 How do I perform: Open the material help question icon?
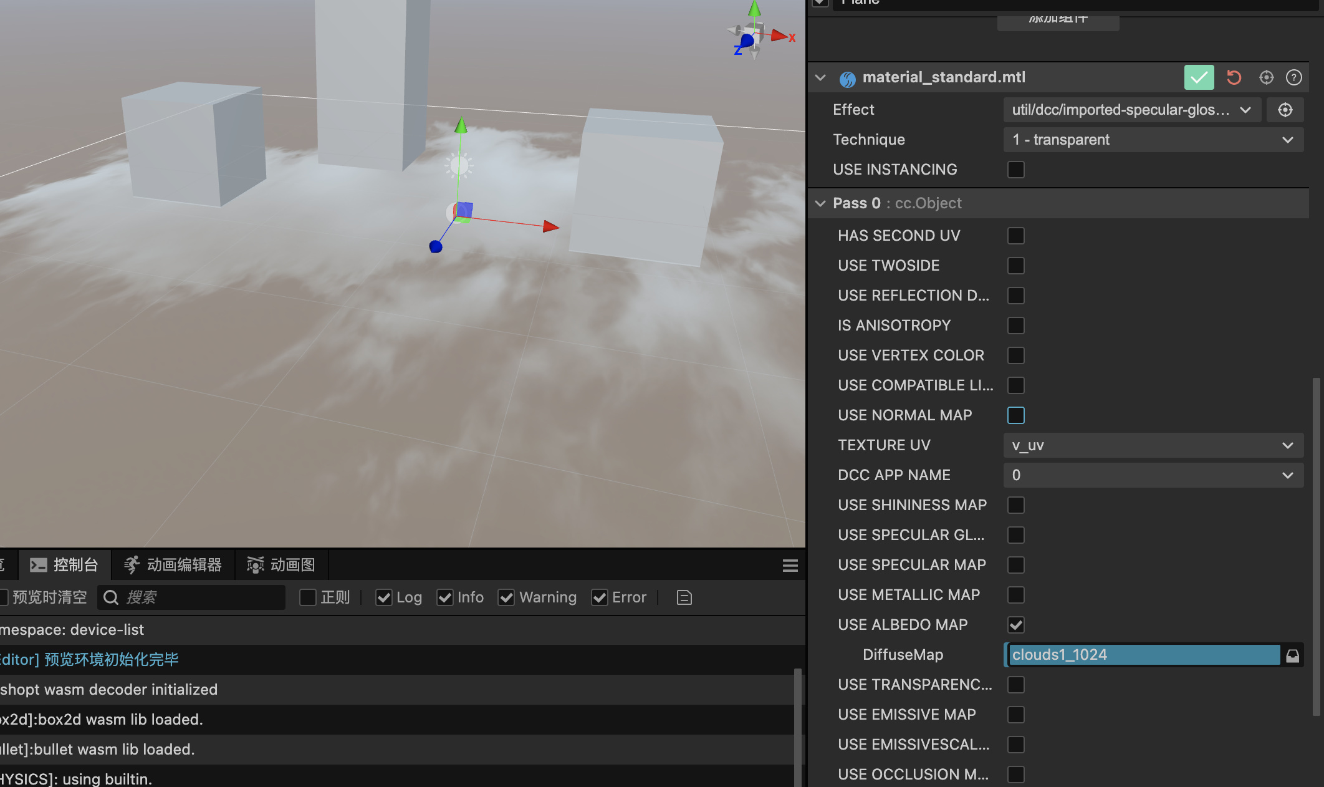[x=1293, y=77]
